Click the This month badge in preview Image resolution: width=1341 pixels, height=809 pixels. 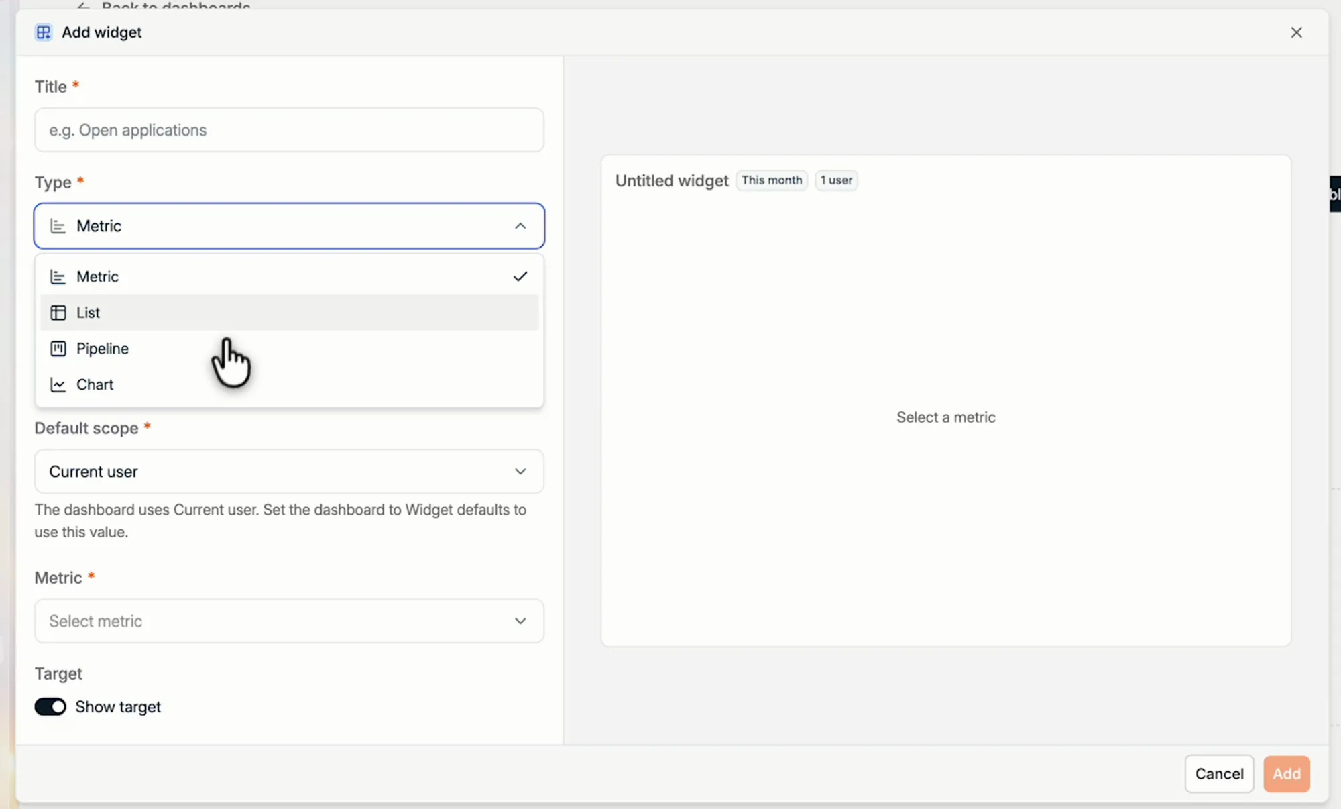click(772, 180)
